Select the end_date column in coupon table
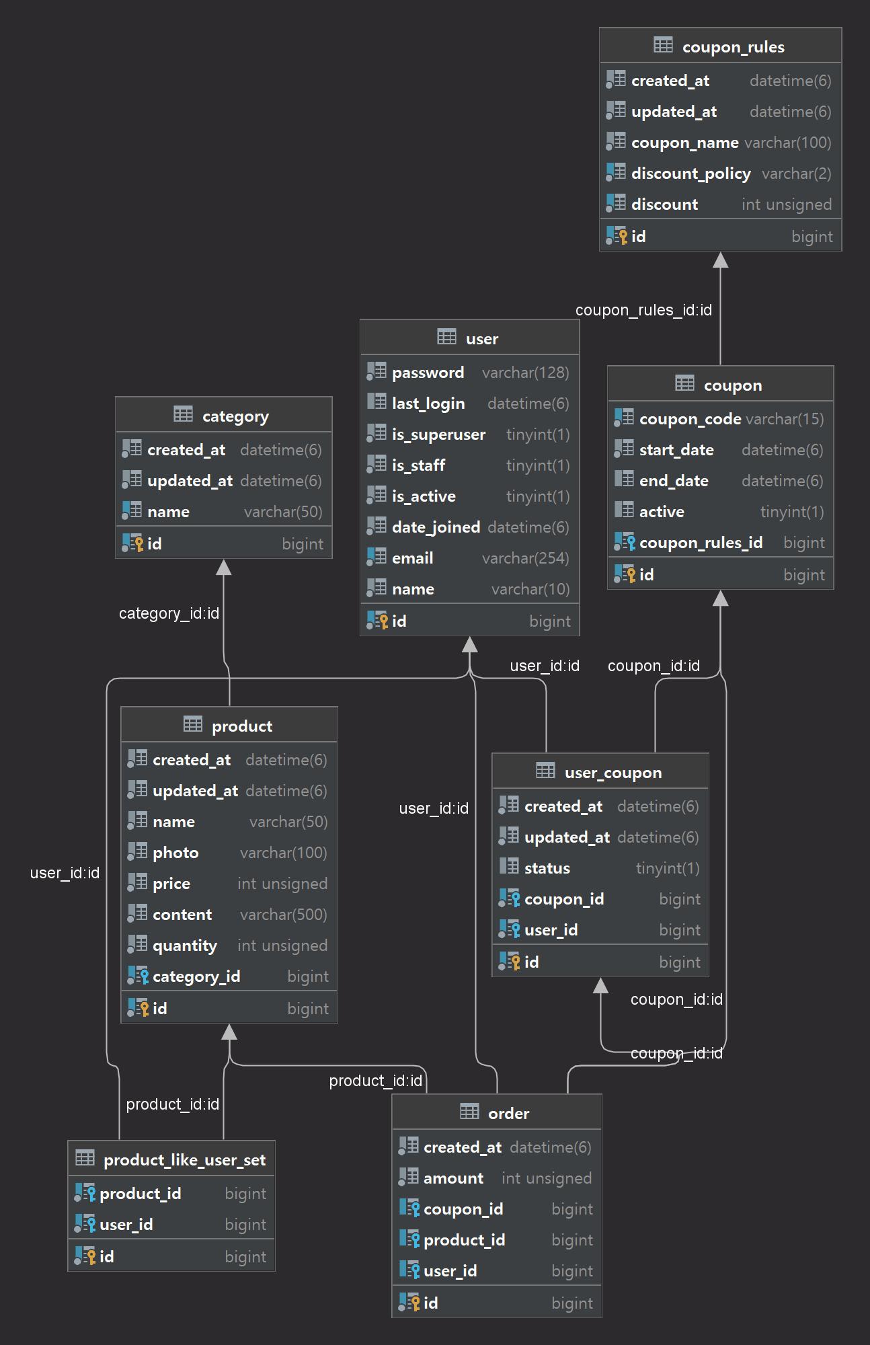Viewport: 870px width, 1345px height. click(x=720, y=480)
